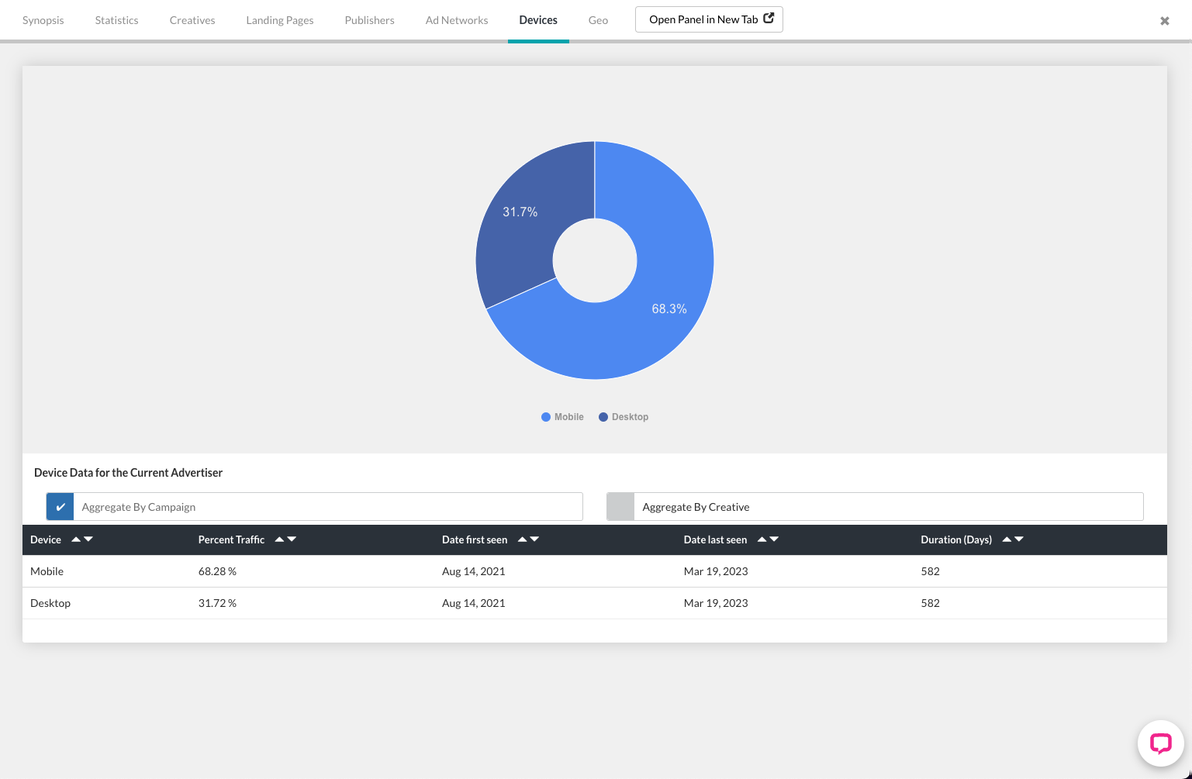Open the Publishers tab
Image resolution: width=1192 pixels, height=779 pixels.
tap(369, 20)
